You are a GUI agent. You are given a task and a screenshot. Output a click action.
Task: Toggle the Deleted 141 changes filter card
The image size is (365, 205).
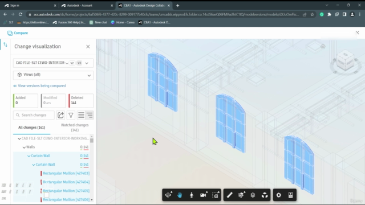click(81, 100)
